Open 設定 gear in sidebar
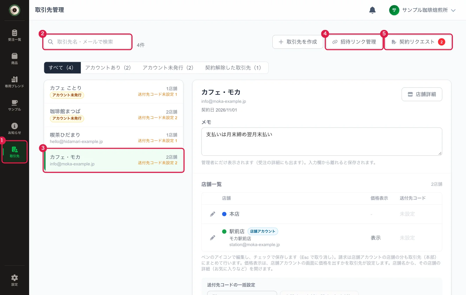Image resolution: width=466 pixels, height=295 pixels. pyautogui.click(x=14, y=280)
